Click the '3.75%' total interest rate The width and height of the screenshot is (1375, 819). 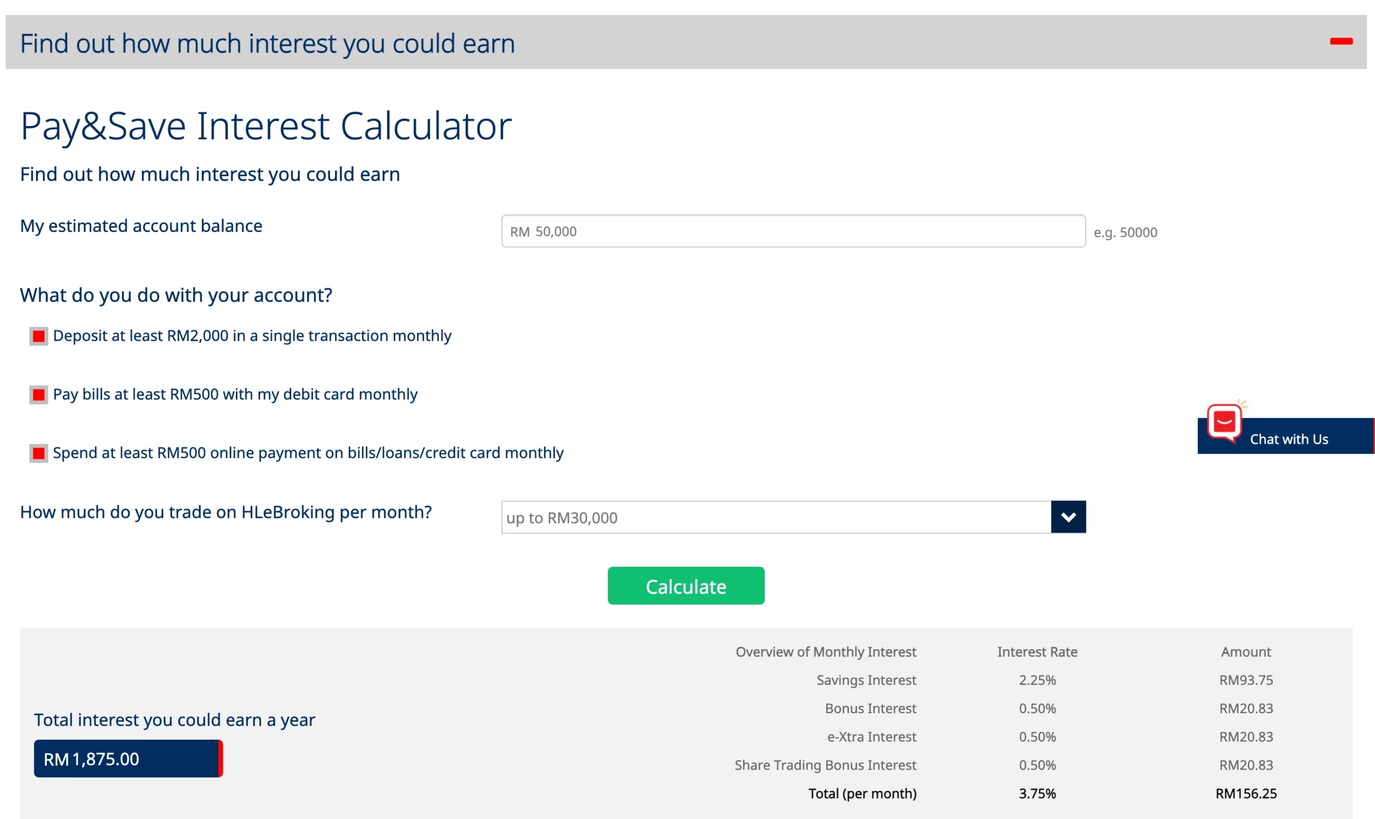[1037, 794]
